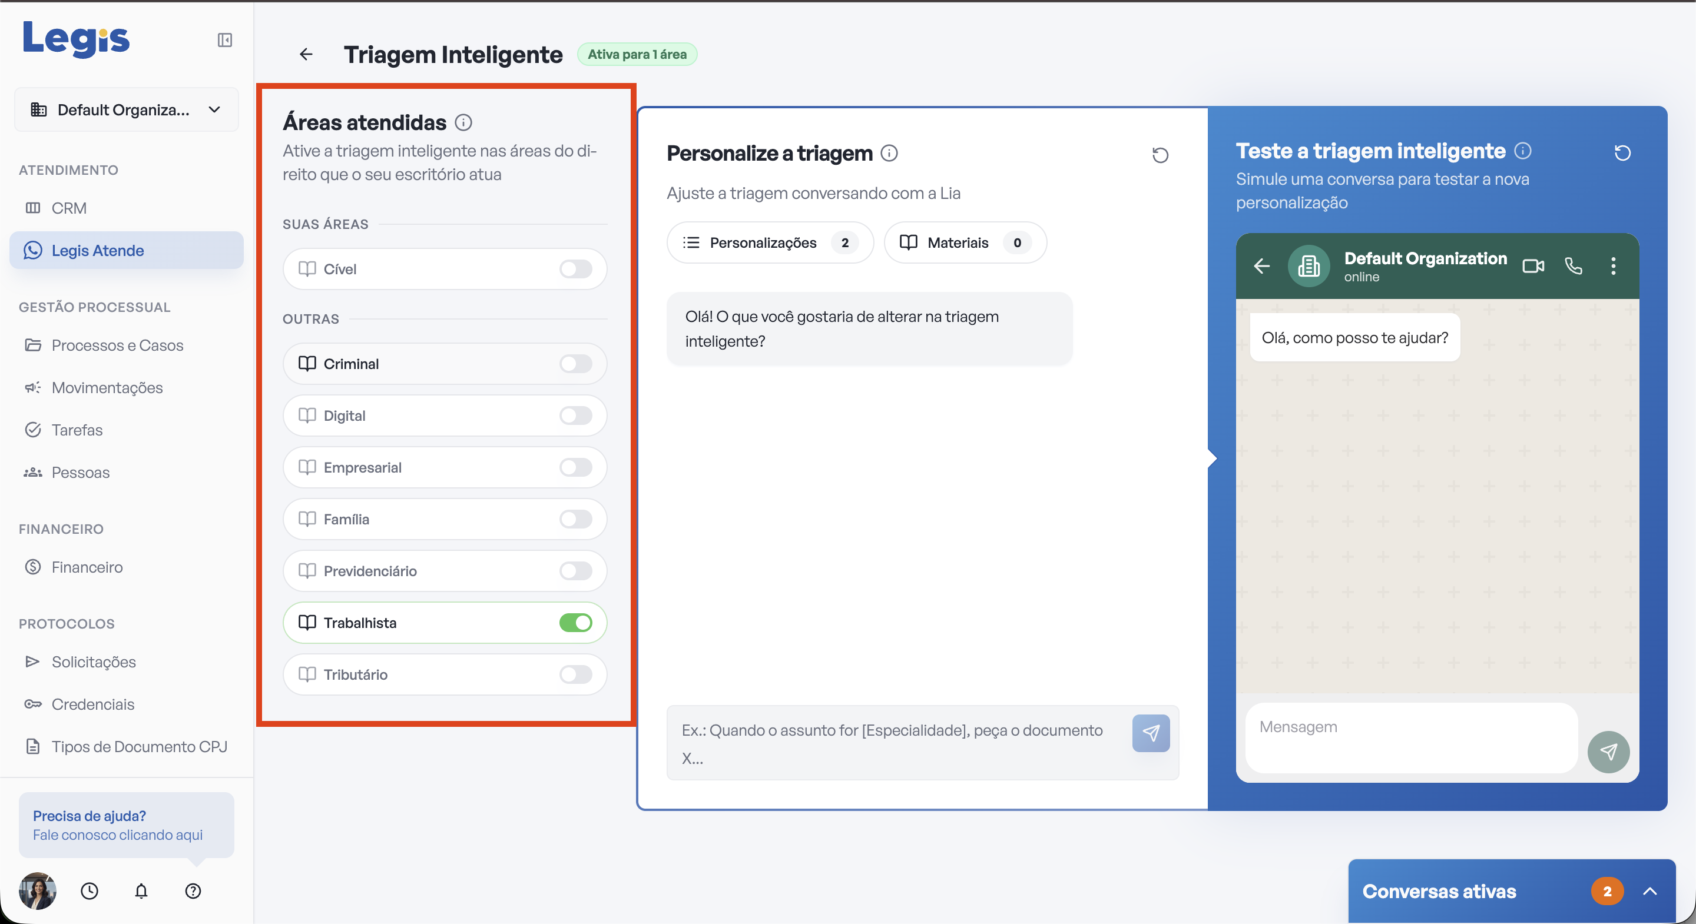The image size is (1696, 924).
Task: Click the Default Organization chat avatar
Action: coord(1309,266)
